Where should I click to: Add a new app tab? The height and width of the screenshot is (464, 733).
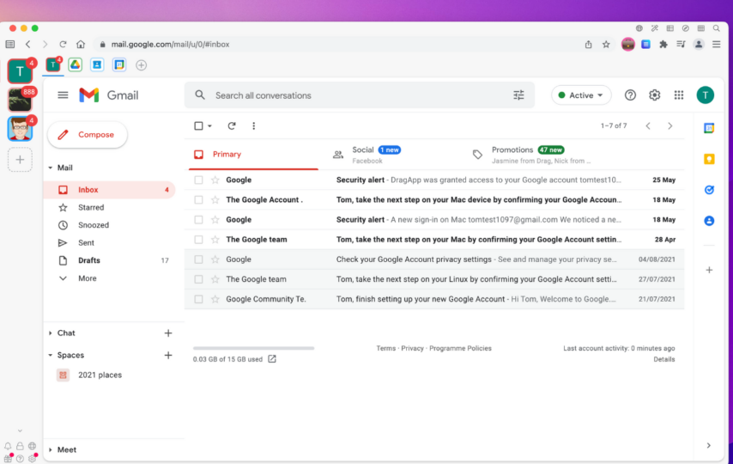click(141, 65)
